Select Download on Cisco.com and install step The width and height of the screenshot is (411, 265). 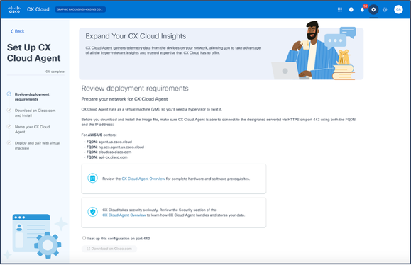pyautogui.click(x=35, y=113)
